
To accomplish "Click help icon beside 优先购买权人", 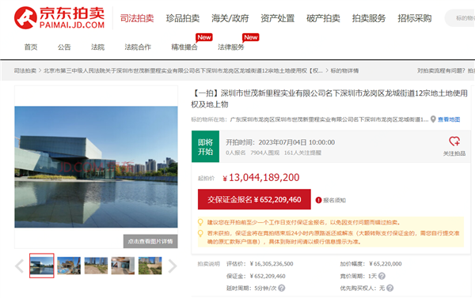I will pyautogui.click(x=389, y=288).
